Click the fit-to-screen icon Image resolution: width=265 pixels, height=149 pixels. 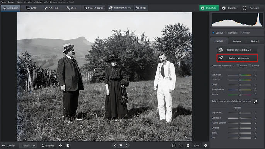point(173,146)
